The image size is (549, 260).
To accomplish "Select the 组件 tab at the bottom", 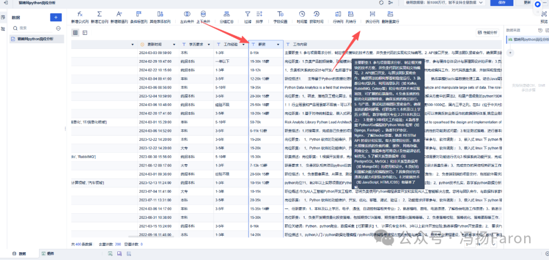I will 48,253.
